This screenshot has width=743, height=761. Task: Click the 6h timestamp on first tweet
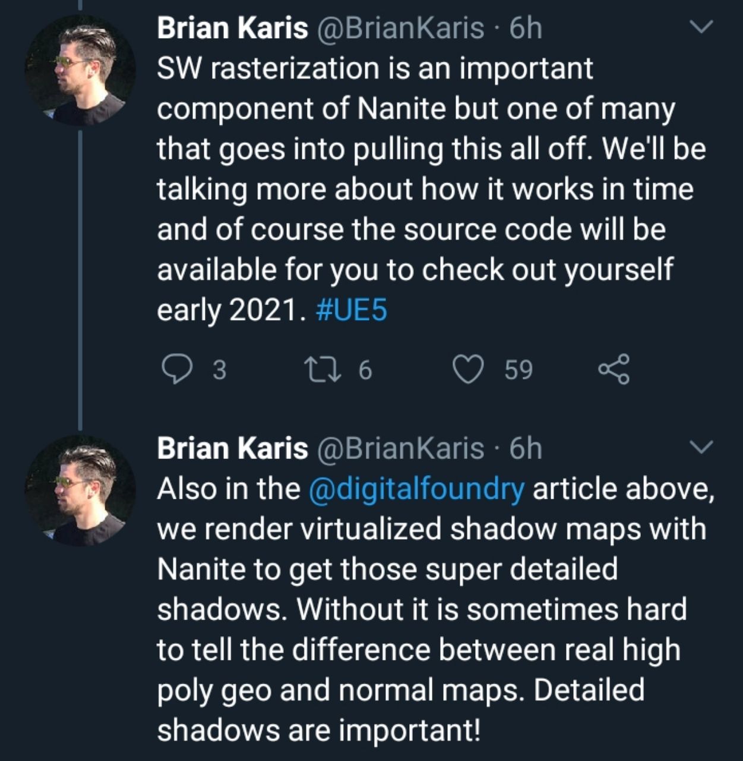pyautogui.click(x=526, y=28)
